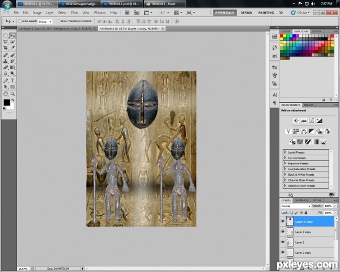
Task: Select the Clone Stamp tool
Action: (x=6, y=61)
